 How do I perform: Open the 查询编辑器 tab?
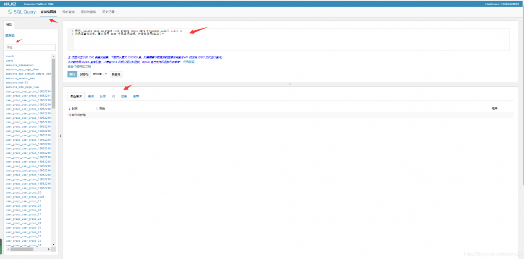[x=48, y=12]
